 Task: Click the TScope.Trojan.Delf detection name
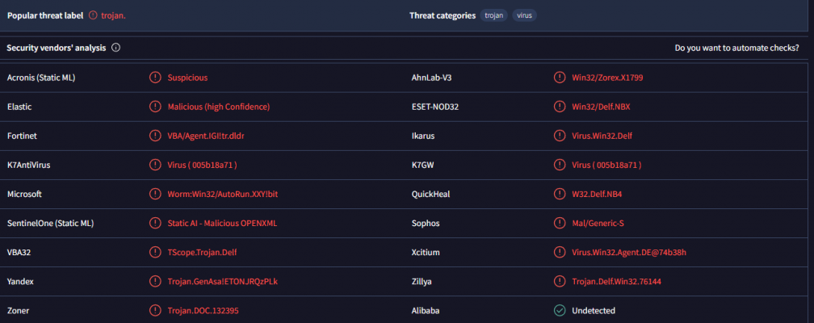(x=202, y=253)
